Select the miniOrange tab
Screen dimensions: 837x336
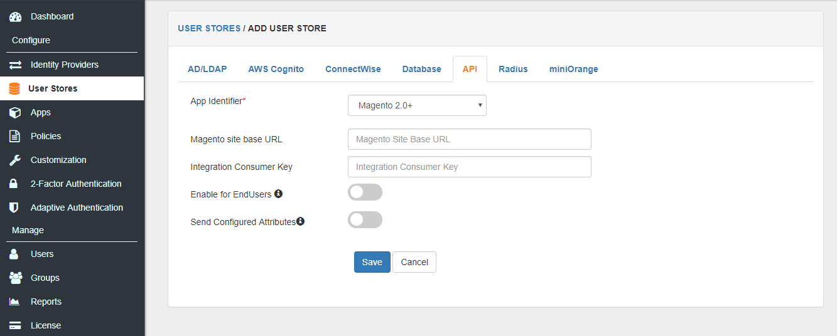(x=573, y=69)
